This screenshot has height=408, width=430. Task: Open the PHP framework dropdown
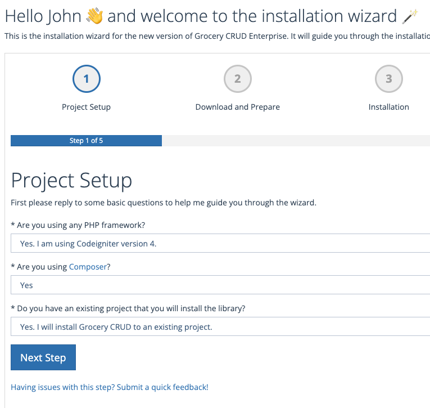point(220,243)
